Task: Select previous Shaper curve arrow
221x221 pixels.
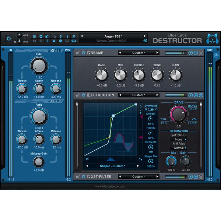Action: coord(87,166)
